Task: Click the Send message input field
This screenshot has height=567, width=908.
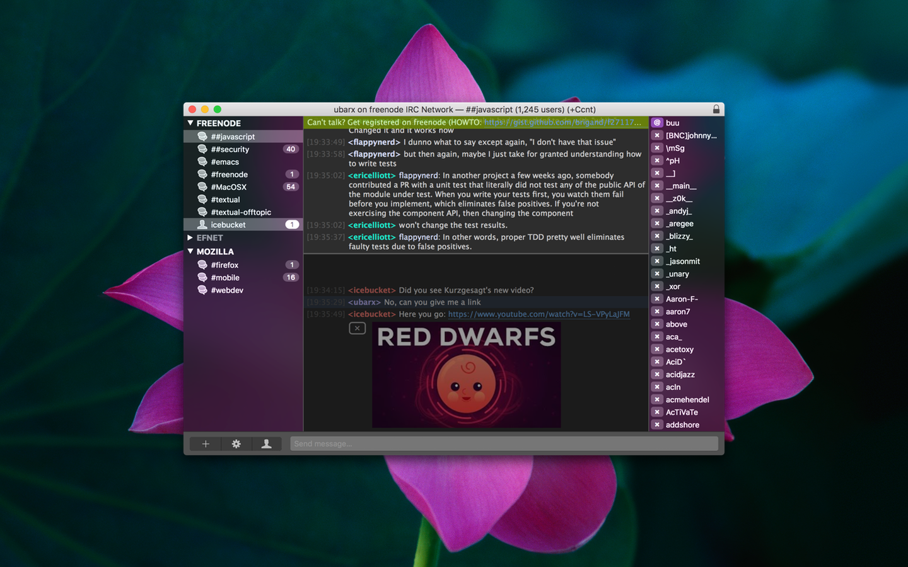Action: 504,444
